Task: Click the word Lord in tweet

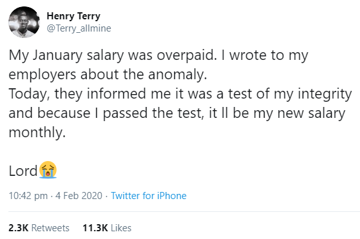Action: pyautogui.click(x=23, y=171)
